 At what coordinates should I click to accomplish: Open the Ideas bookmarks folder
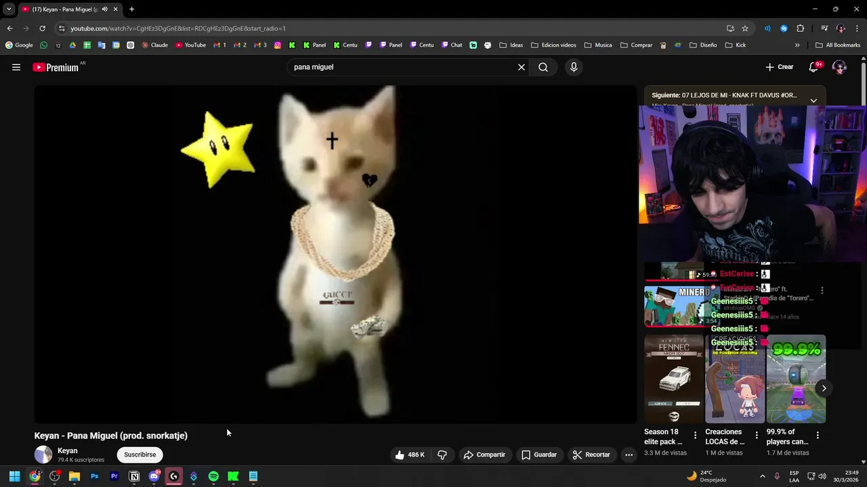(511, 45)
